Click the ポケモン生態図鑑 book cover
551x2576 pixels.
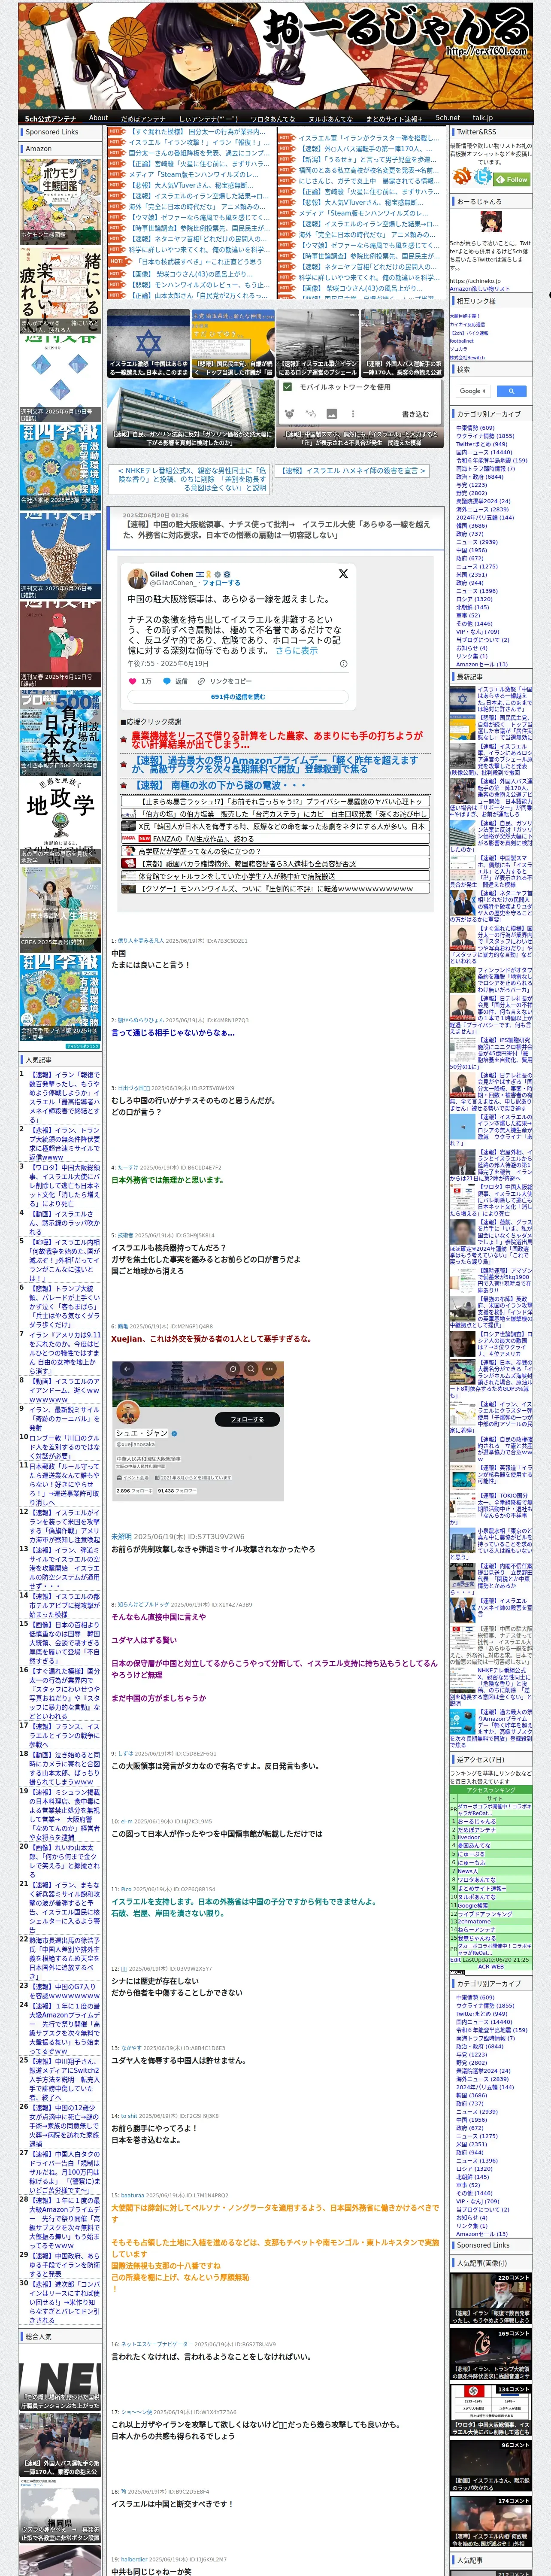tap(60, 201)
